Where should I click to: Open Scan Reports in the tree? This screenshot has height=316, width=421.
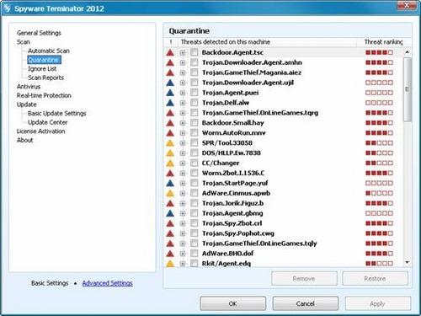tap(45, 78)
